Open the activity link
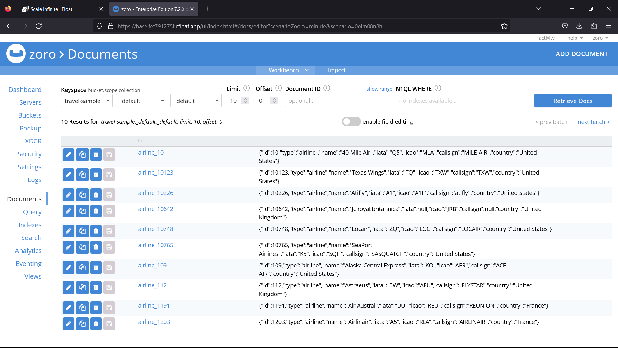Screen dimensions: 618x348 coord(547,38)
